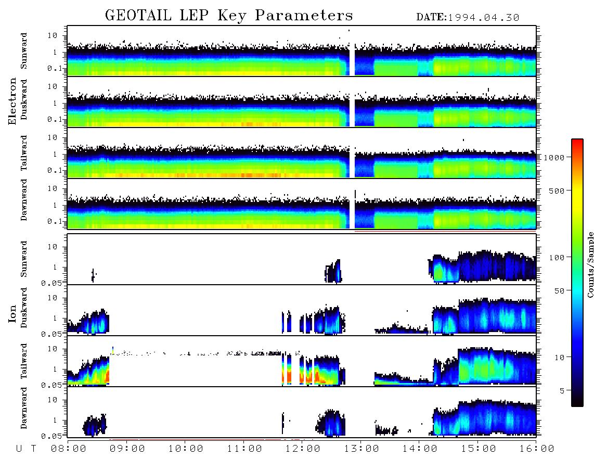
Task: Open the Electron Dawnward spectrogram panel
Action: click(x=302, y=203)
